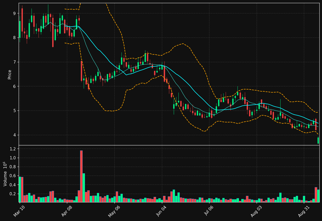Click the volume axis value 0.6

click(13, 176)
